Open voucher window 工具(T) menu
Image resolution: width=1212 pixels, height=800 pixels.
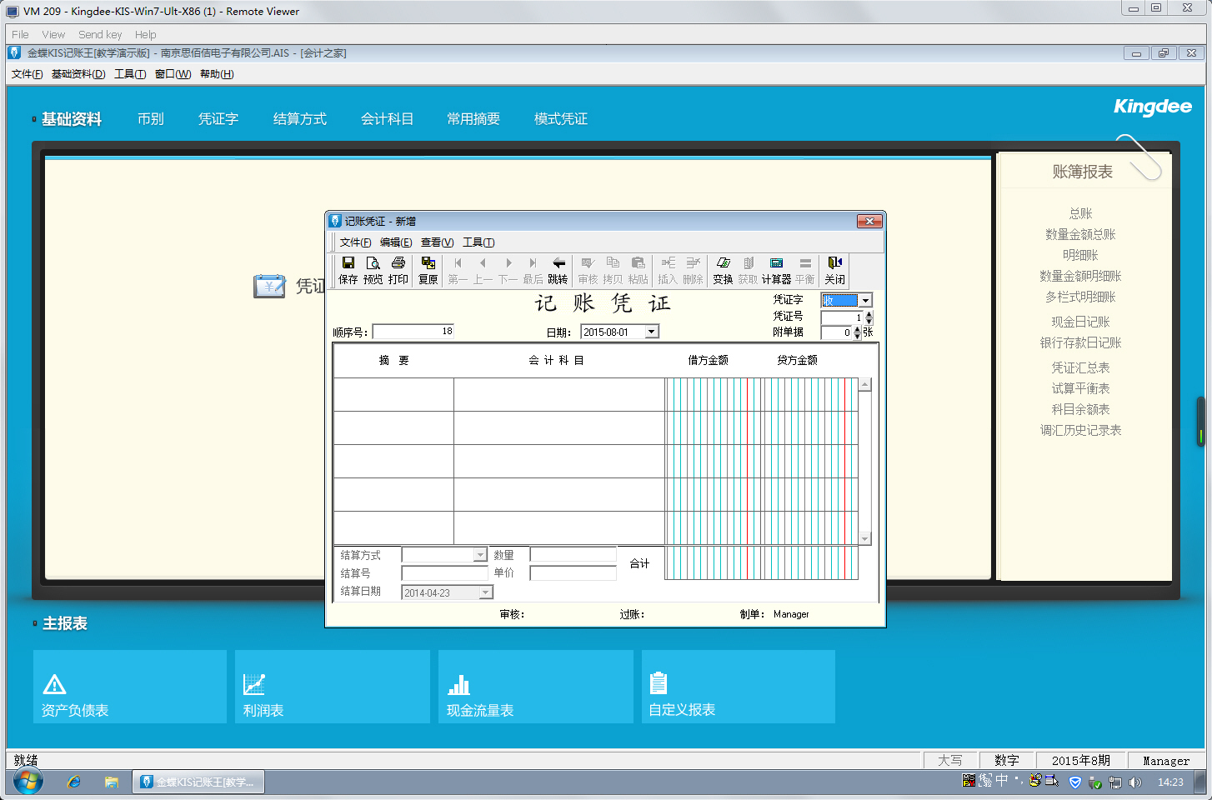point(478,242)
